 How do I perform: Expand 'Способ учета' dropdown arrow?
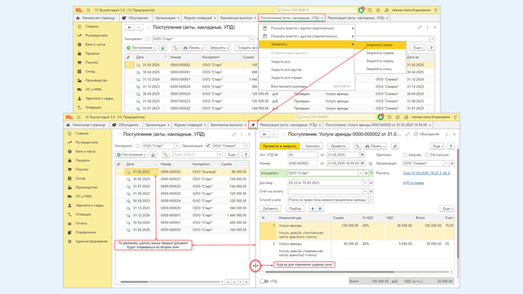[x=371, y=200]
